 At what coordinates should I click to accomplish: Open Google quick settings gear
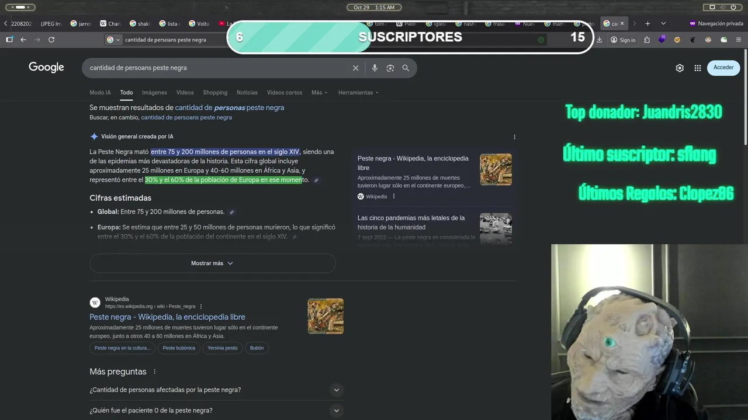pos(680,68)
